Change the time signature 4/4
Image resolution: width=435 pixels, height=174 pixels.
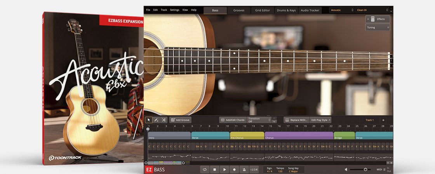[270, 171]
